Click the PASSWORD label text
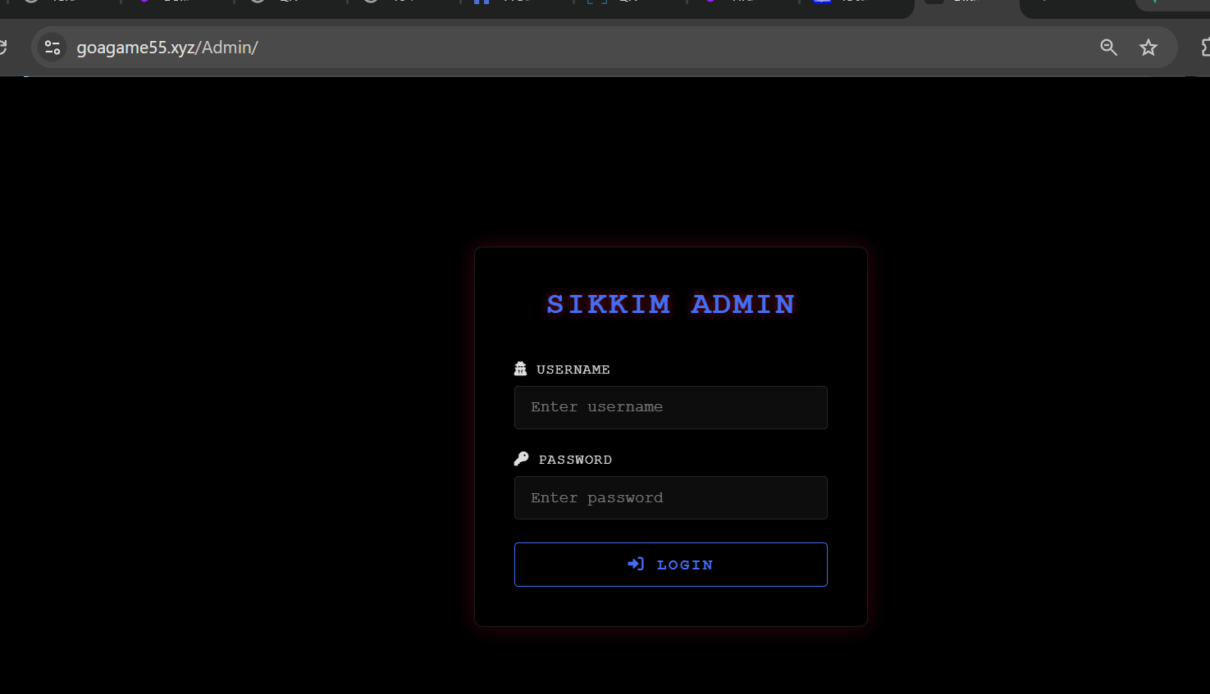This screenshot has width=1210, height=694. 575,460
